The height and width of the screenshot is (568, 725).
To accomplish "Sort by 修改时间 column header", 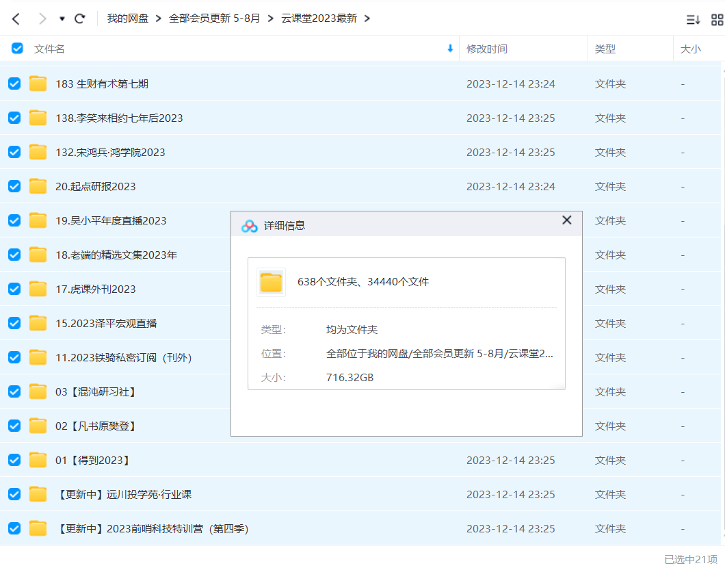I will tap(486, 49).
